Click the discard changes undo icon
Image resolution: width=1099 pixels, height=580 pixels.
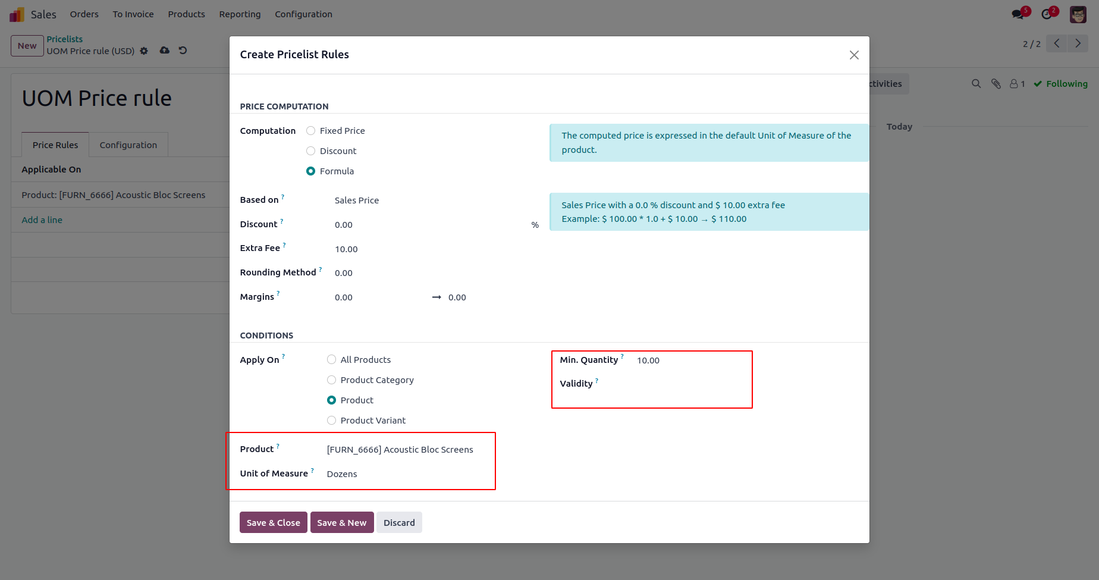coord(183,51)
